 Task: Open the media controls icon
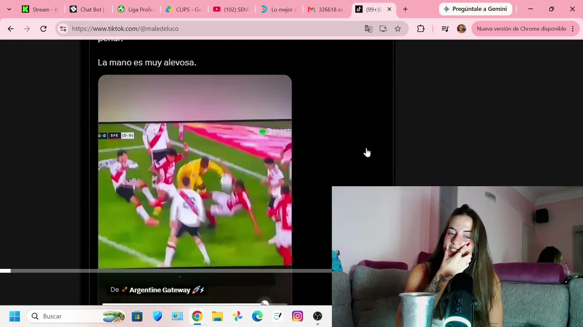(445, 29)
